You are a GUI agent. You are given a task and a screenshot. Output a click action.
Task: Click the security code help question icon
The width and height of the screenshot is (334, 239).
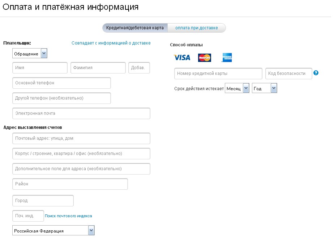point(316,73)
